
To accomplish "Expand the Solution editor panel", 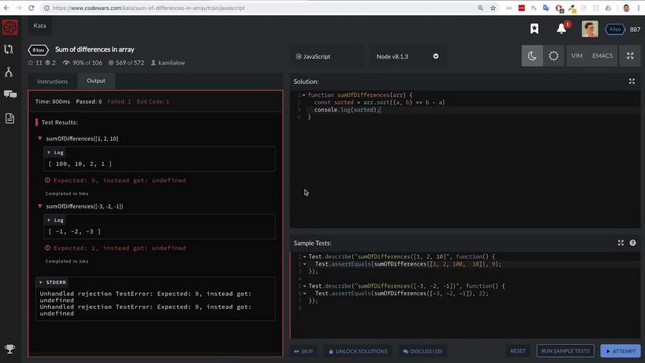I will point(632,81).
